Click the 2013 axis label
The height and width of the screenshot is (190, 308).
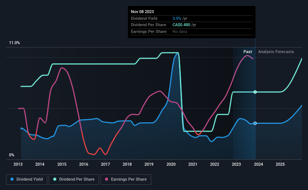pyautogui.click(x=18, y=164)
